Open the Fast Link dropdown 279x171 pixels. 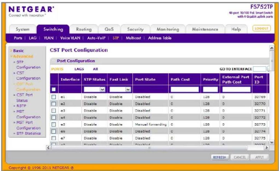coord(120,89)
